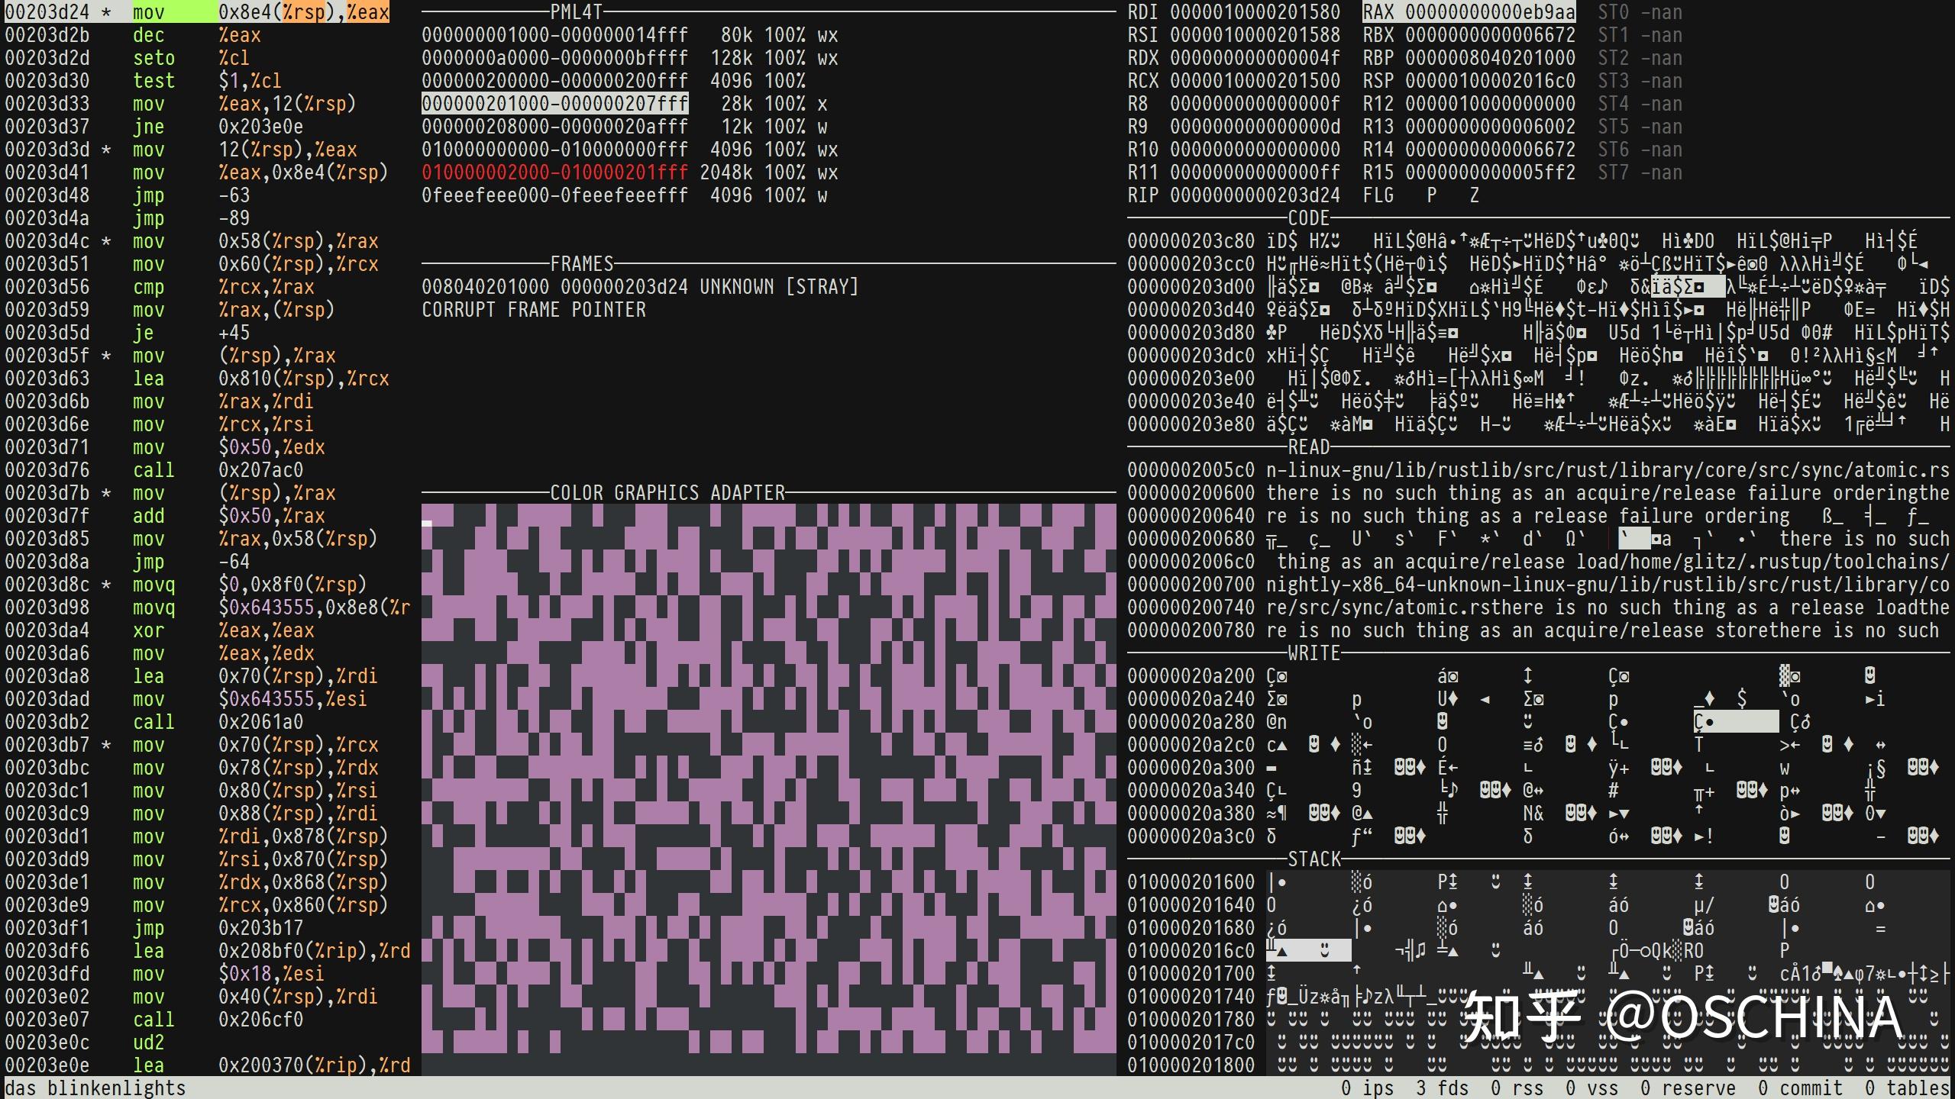This screenshot has width=1955, height=1099.
Task: Select the 0000000a0000-0000000bffff mapping row
Action: click(x=630, y=58)
